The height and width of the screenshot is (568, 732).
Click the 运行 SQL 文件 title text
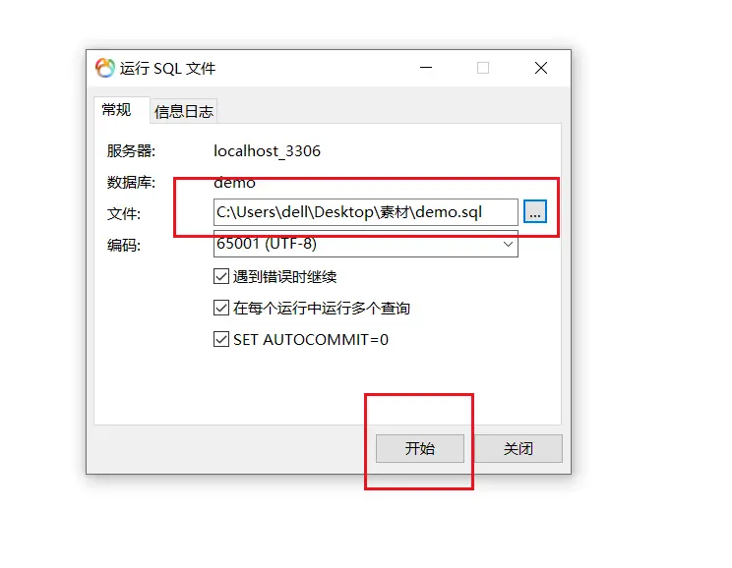click(167, 69)
